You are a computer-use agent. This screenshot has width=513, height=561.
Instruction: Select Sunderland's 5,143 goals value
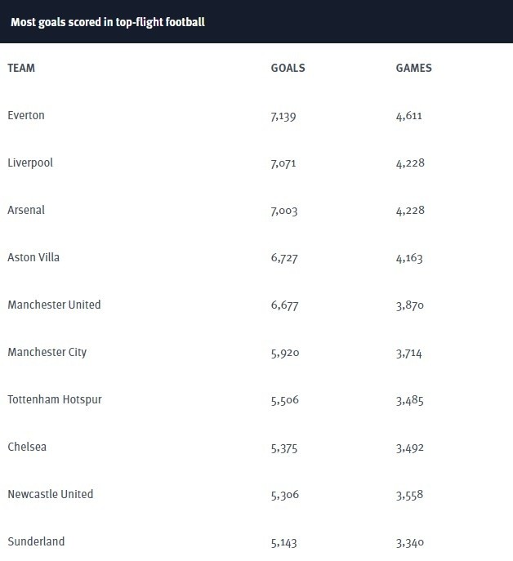(x=284, y=543)
